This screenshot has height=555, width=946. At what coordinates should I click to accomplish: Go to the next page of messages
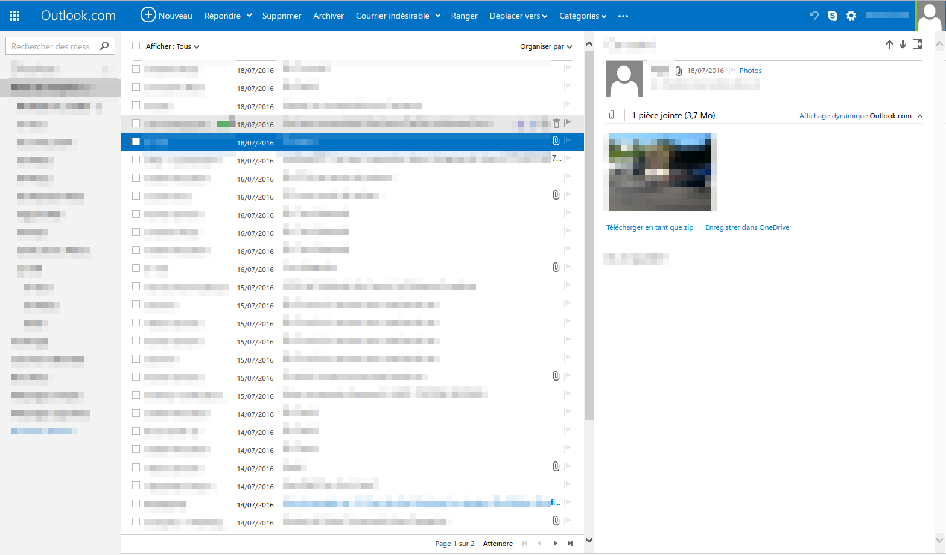(x=555, y=544)
